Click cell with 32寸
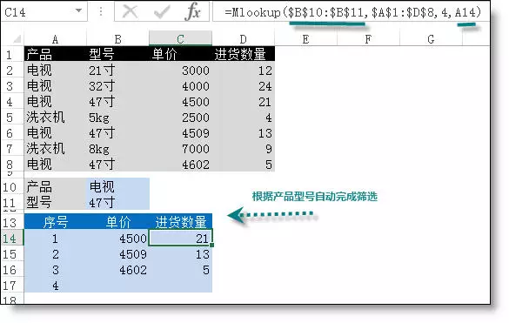The image size is (509, 323). [117, 86]
